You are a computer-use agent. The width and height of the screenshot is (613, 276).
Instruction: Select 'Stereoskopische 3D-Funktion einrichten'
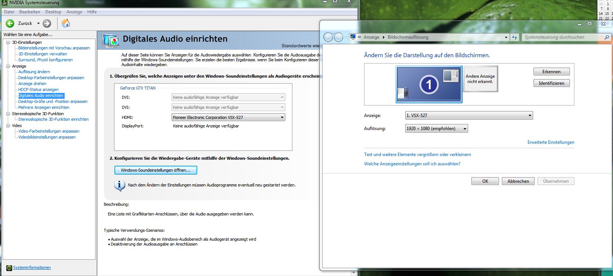(x=53, y=119)
